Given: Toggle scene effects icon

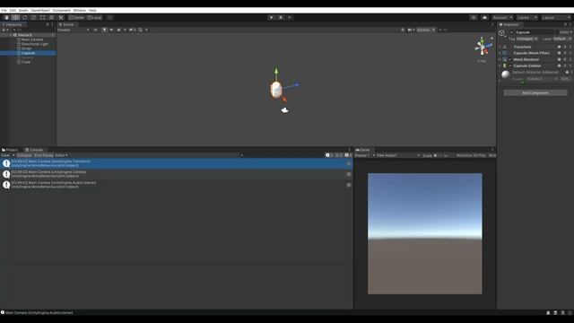Looking at the screenshot, I should click(118, 30).
